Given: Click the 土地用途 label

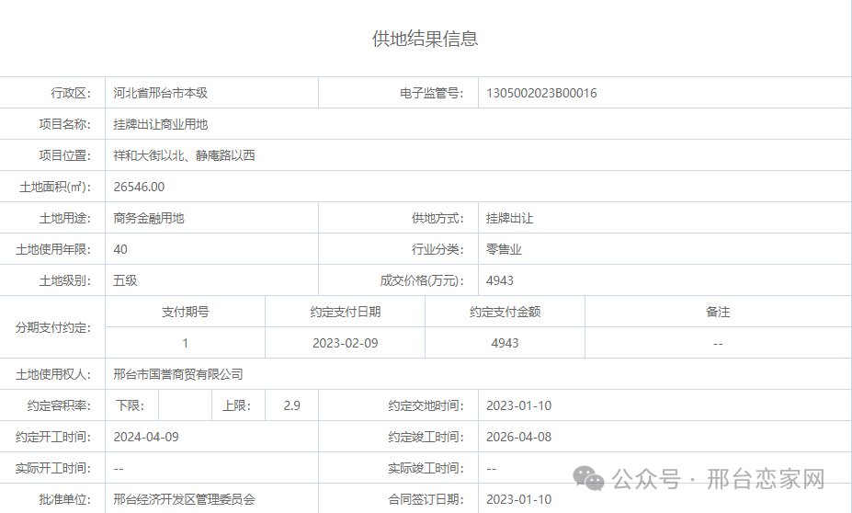Looking at the screenshot, I should pos(64,218).
